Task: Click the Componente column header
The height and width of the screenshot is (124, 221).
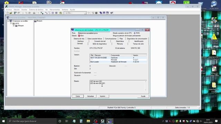Action: 121,55
